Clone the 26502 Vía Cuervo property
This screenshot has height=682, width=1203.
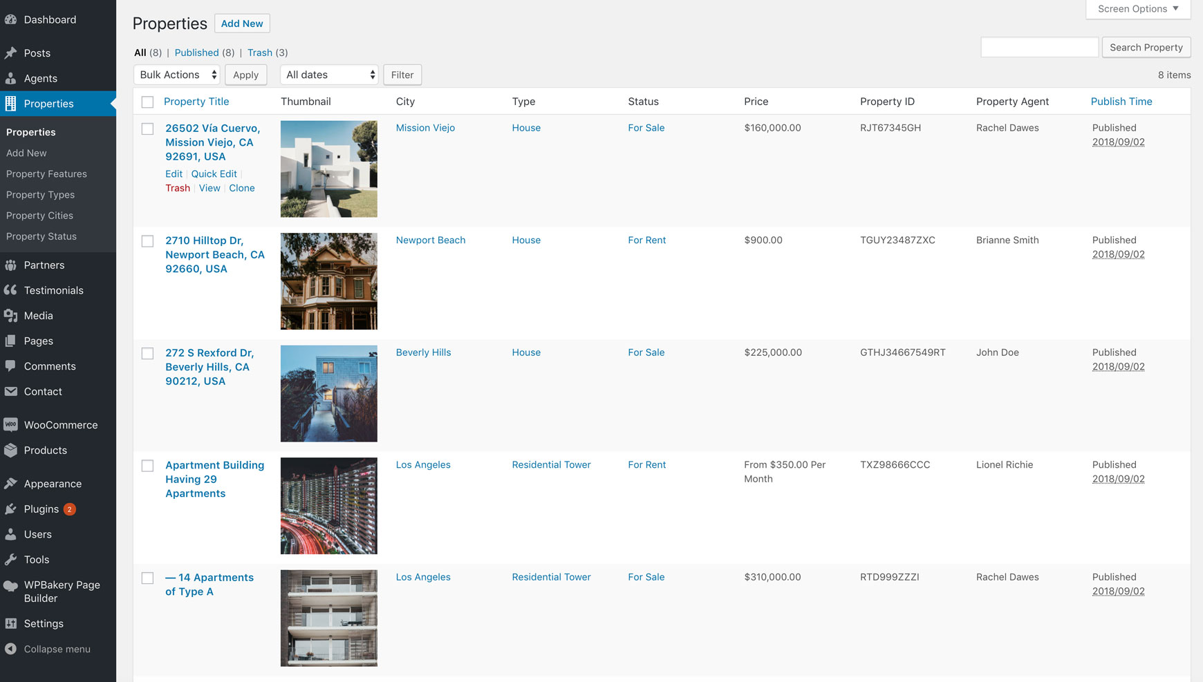click(242, 188)
